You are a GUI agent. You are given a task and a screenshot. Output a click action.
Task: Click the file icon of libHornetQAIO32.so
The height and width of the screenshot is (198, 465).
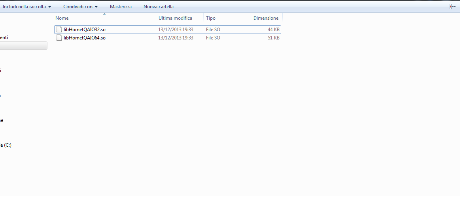[59, 30]
